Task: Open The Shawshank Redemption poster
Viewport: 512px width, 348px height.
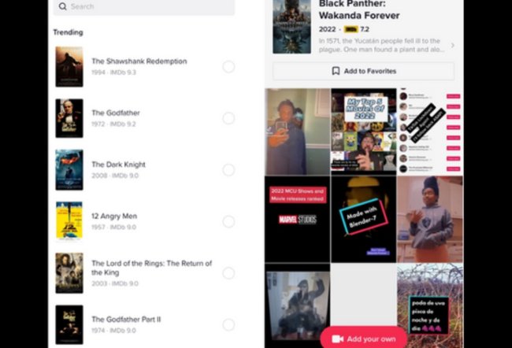Action: [69, 67]
